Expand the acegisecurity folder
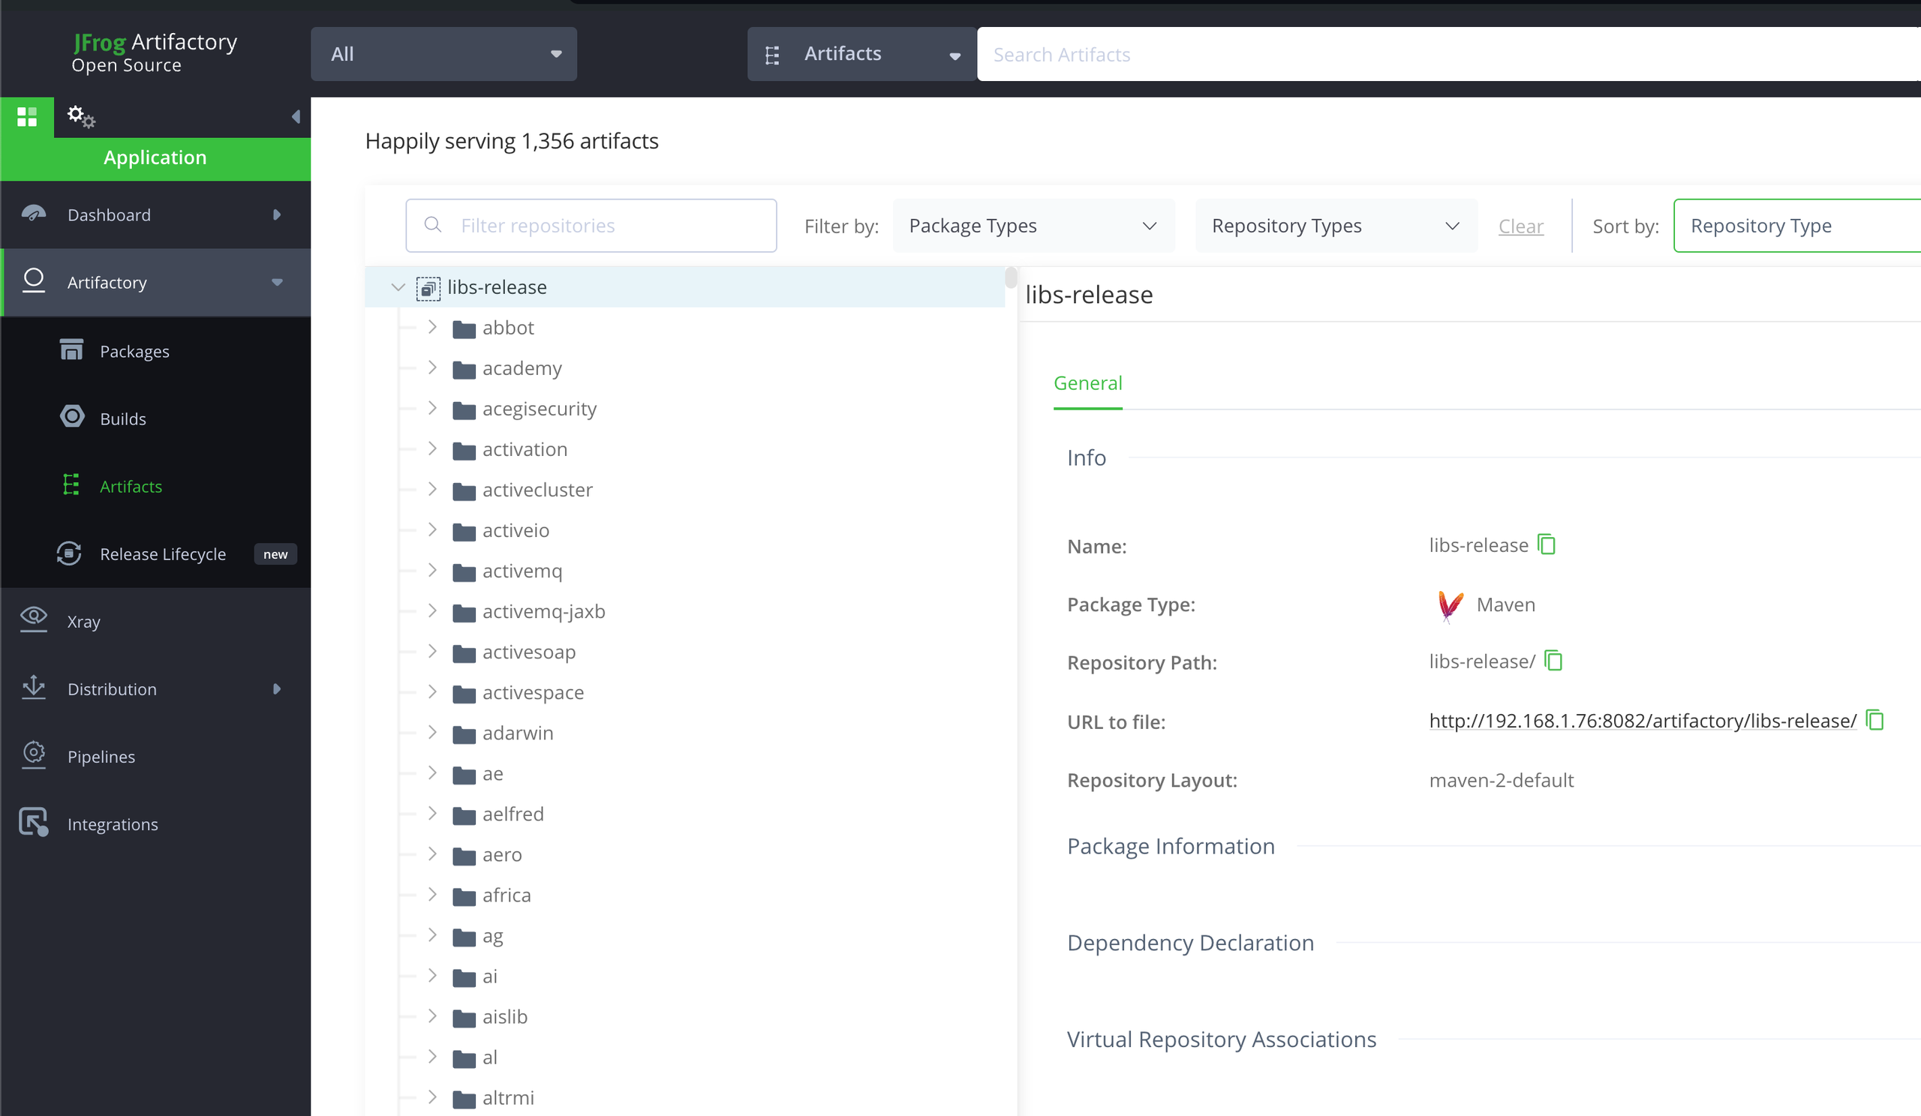1921x1116 pixels. [432, 408]
